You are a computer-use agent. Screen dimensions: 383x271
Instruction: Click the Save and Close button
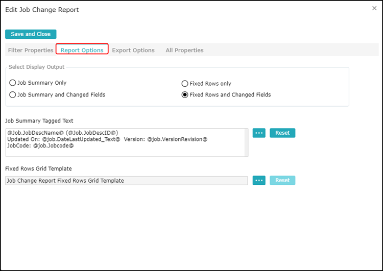(x=31, y=34)
